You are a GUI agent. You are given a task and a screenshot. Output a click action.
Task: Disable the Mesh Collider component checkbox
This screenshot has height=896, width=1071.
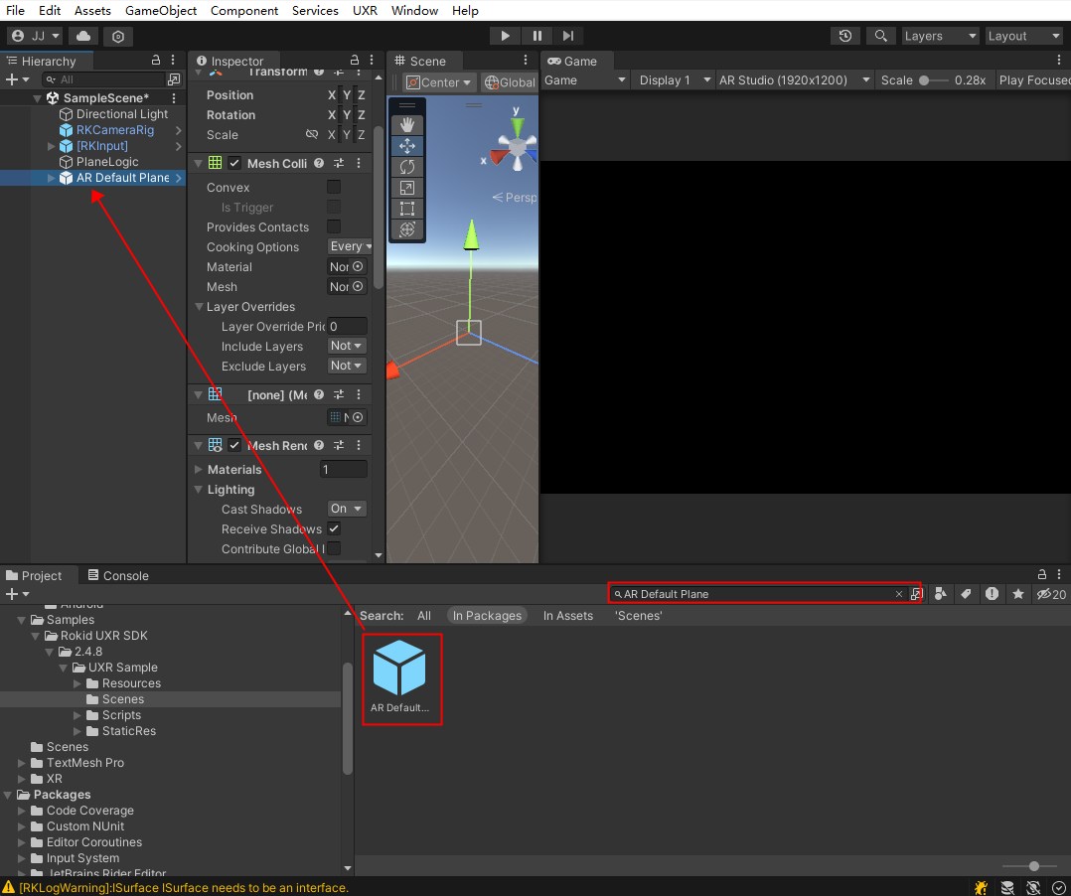pos(234,162)
